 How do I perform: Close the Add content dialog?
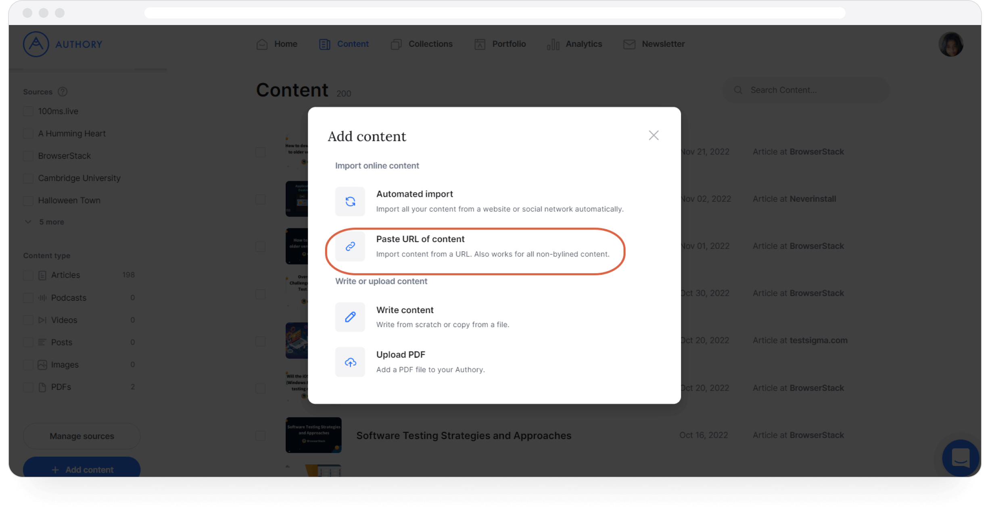[654, 135]
